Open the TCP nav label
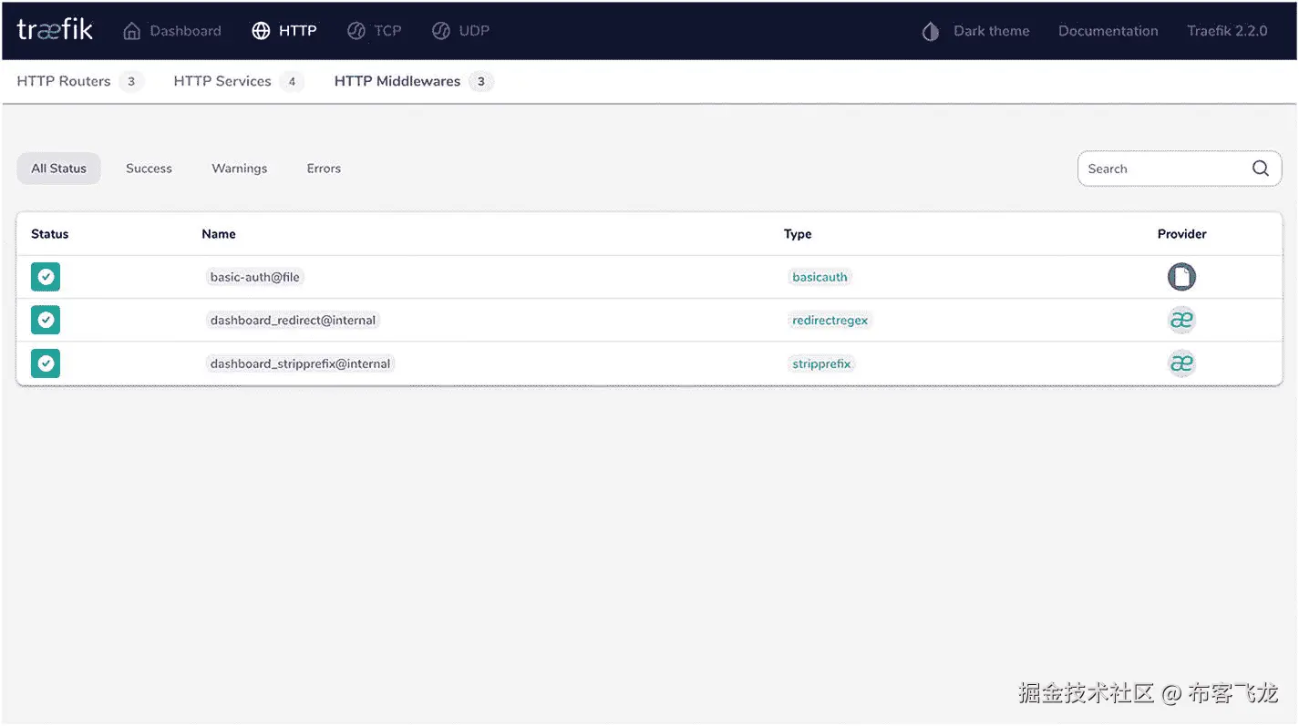The image size is (1299, 726). point(387,31)
